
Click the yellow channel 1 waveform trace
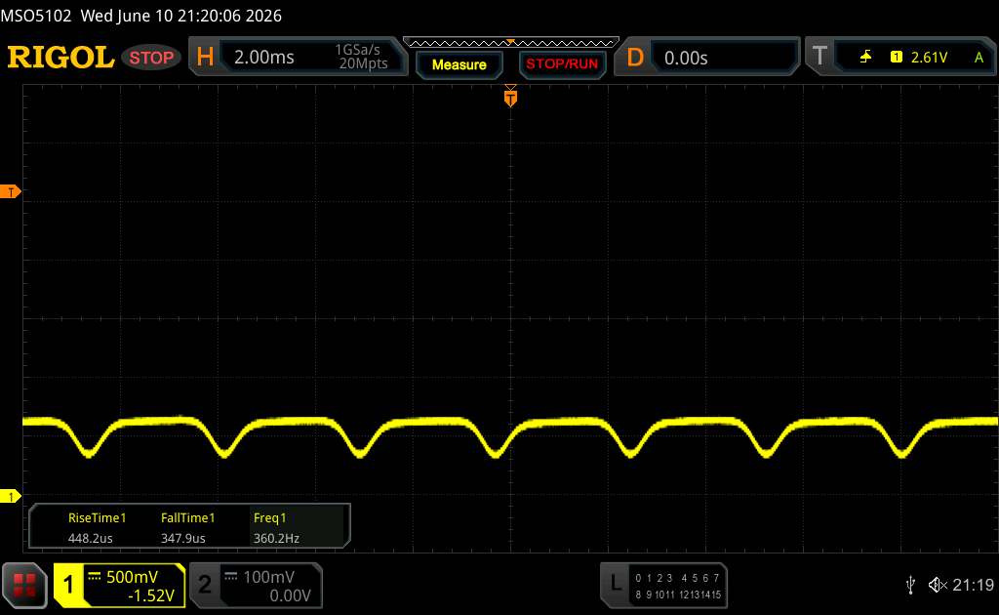510,436
